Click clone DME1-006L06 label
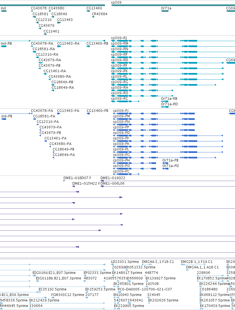Image resolution: width=235 pixels, height=310 pixels. coord(113,183)
